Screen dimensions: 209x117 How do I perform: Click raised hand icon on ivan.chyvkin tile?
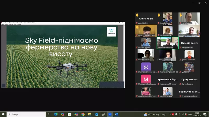click(x=181, y=15)
